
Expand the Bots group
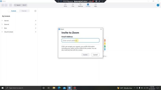[x=2, y=28]
